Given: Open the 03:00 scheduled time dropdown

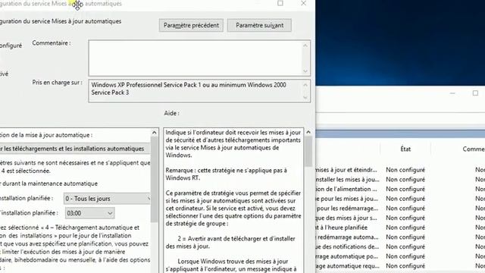Looking at the screenshot, I should [x=89, y=213].
